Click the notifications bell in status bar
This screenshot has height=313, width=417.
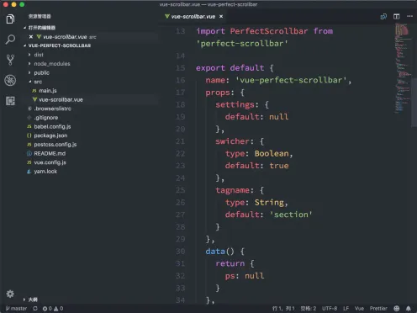[x=409, y=309]
